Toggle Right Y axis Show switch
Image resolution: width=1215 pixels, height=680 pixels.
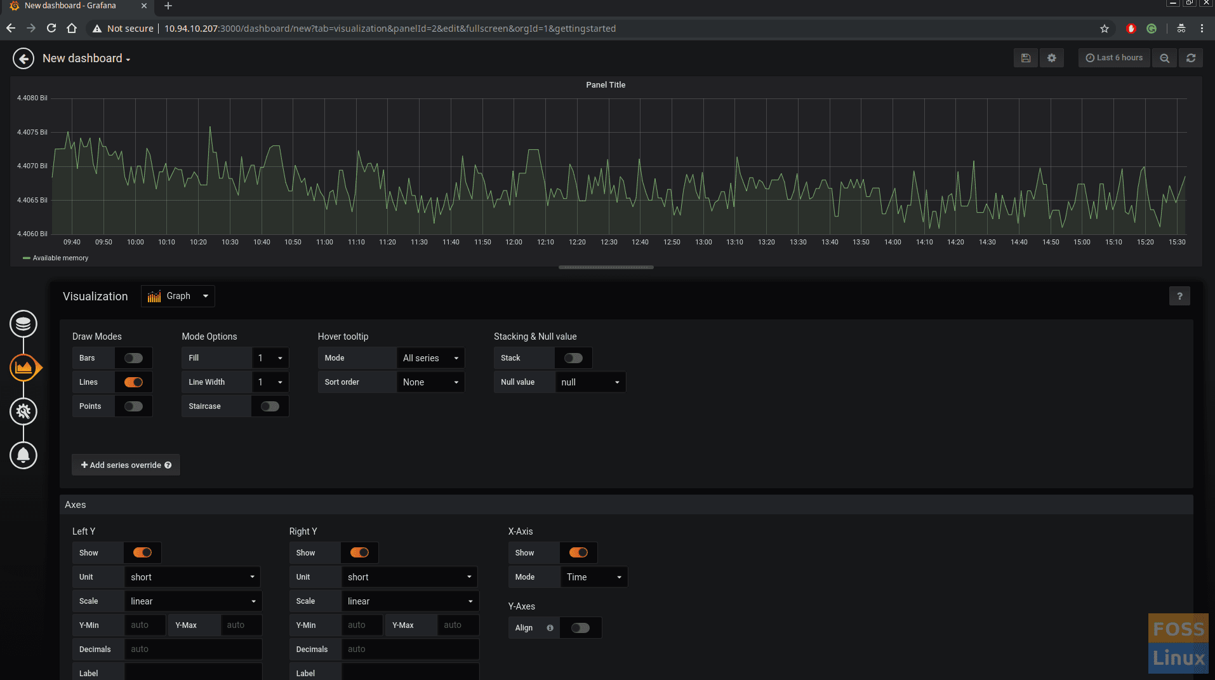click(359, 553)
